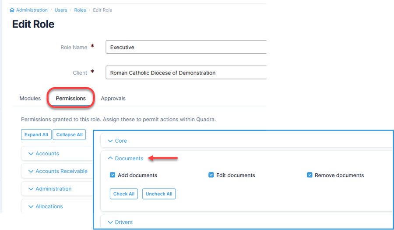The height and width of the screenshot is (230, 394).
Task: Open the Administration breadcrumb link
Action: [32, 10]
